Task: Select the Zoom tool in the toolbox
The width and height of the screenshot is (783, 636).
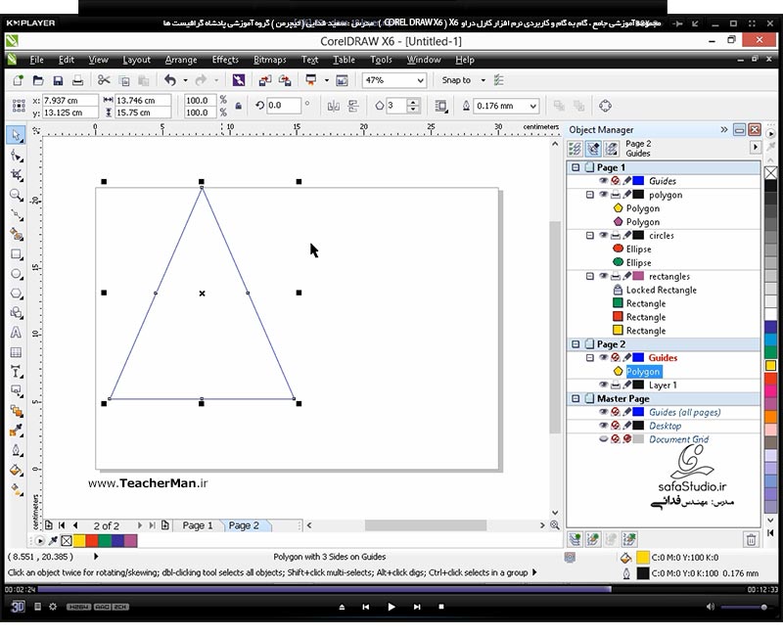Action: (x=17, y=195)
